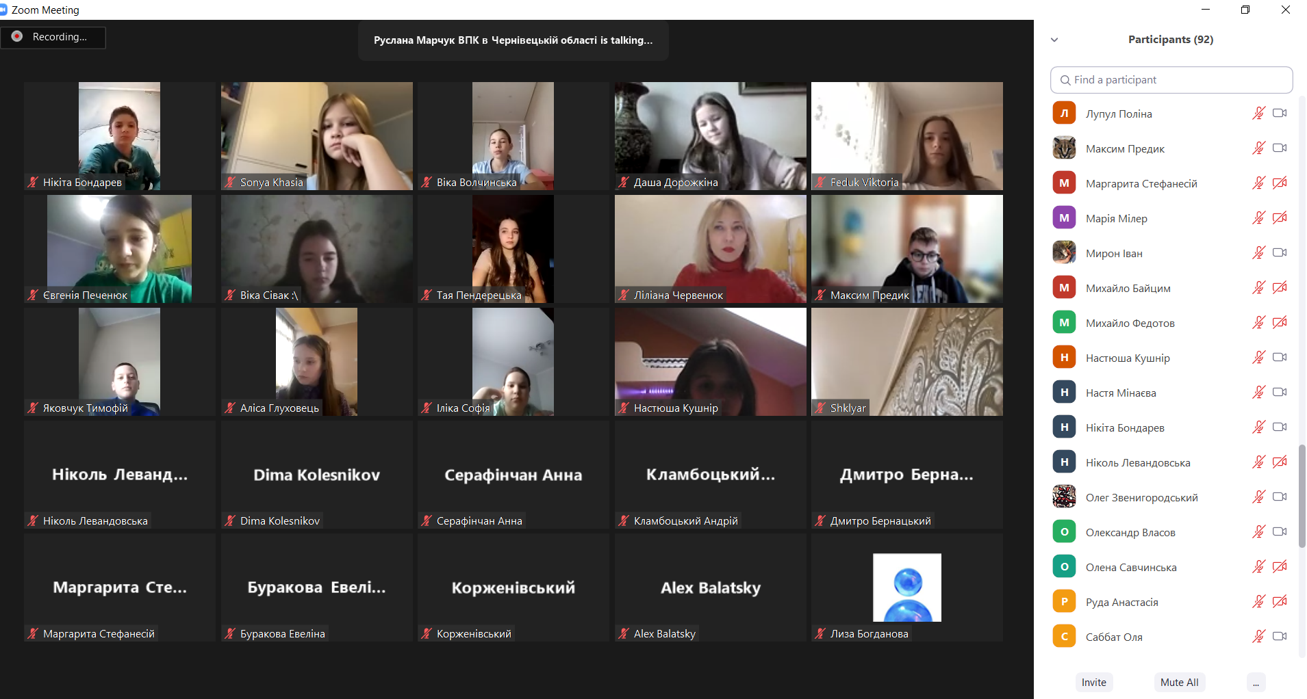Click the crossed camera icon for Михайло Федотов
This screenshot has width=1307, height=699.
coord(1280,323)
